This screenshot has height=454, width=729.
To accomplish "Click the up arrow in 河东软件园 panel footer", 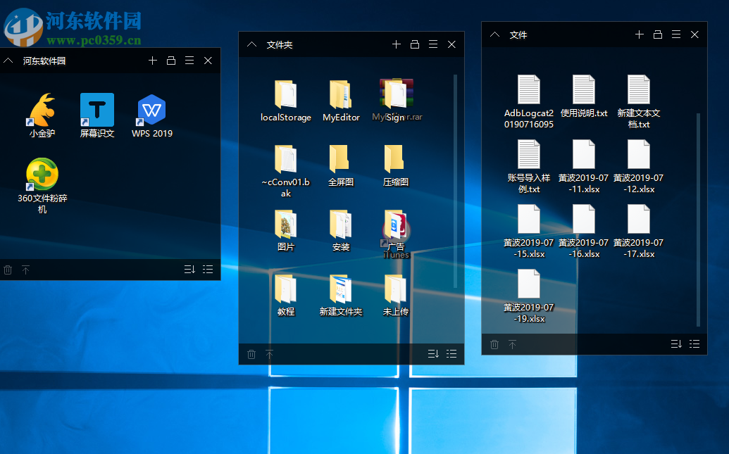I will tap(26, 270).
